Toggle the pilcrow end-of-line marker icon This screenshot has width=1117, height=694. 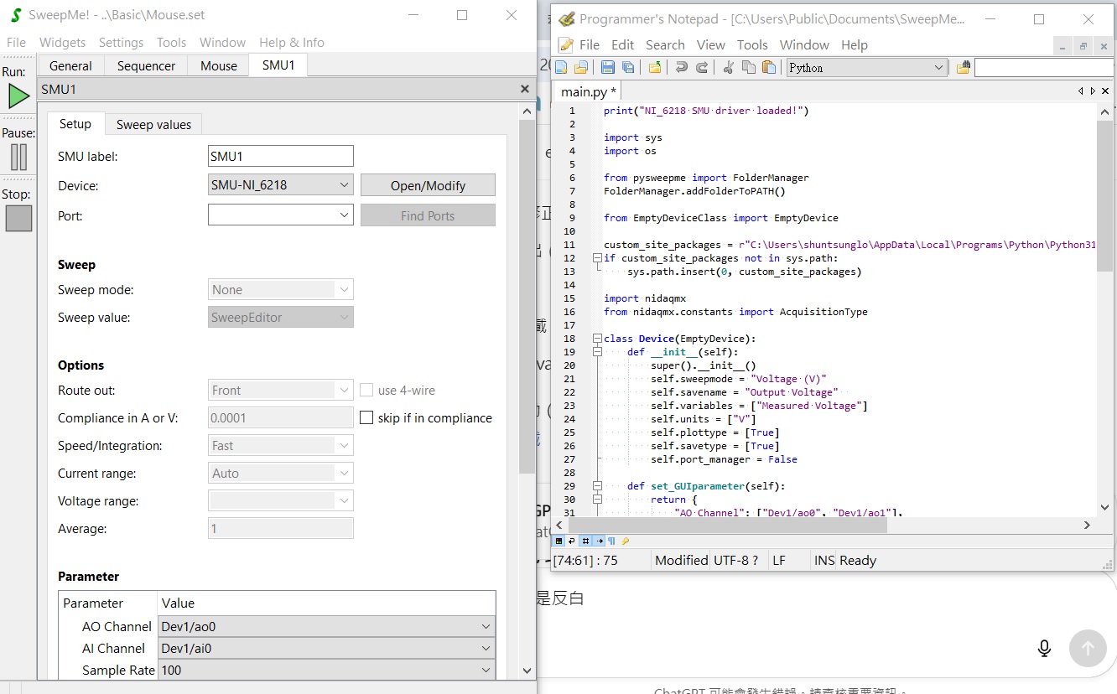[611, 541]
